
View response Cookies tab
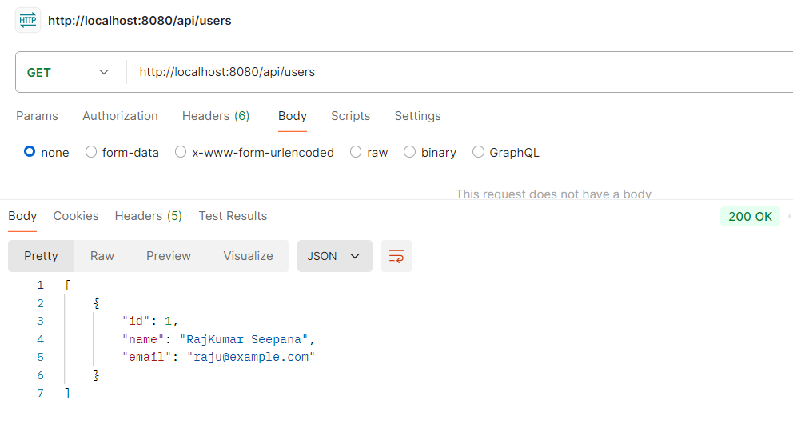pos(76,216)
